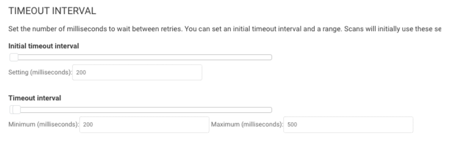Viewport: 451px width, 146px height.
Task: Click the bold "Timeout interval" label
Action: tap(35, 98)
